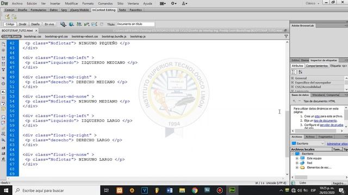Open the Inspector de etiquetas tab
348x195 pixels.
(324, 60)
